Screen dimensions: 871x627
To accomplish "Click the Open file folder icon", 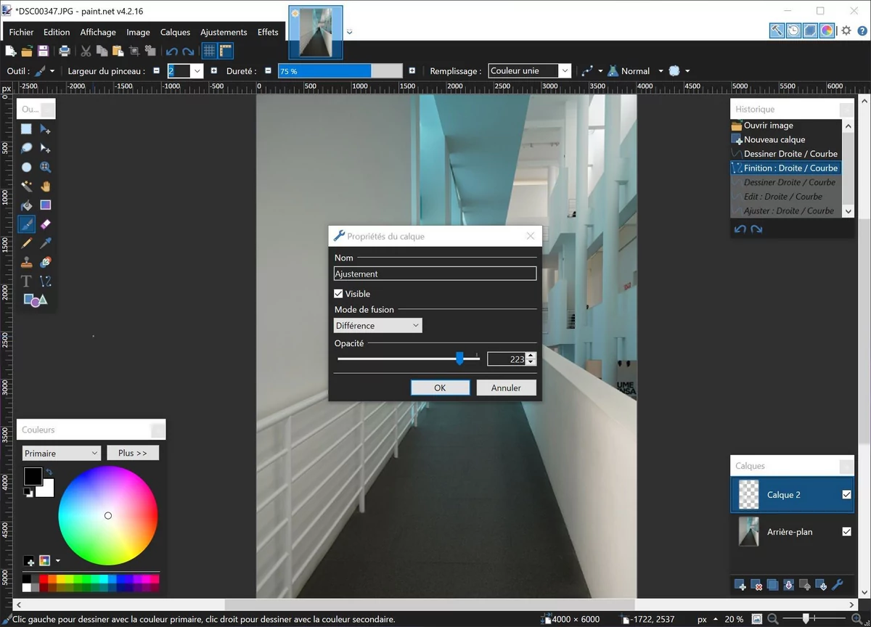I will coord(27,51).
